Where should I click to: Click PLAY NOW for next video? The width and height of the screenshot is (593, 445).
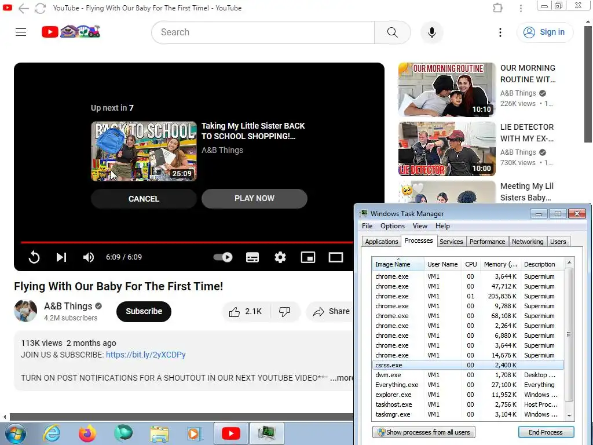click(x=254, y=198)
